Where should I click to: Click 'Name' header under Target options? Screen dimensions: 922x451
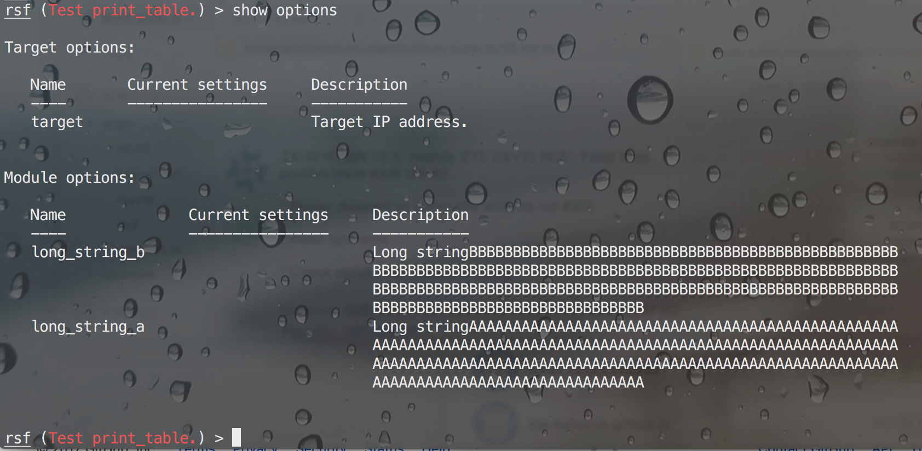[x=48, y=85]
